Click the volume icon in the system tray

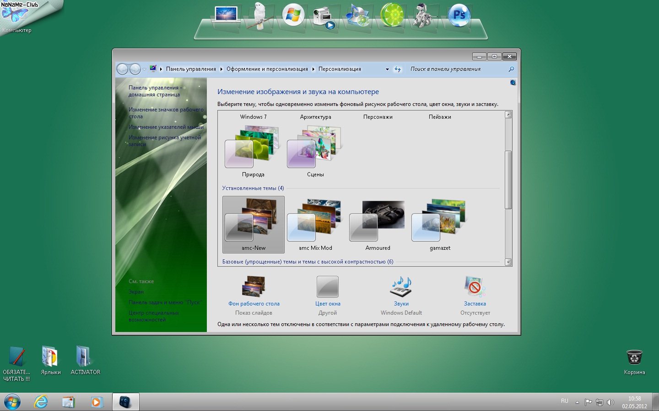point(610,402)
